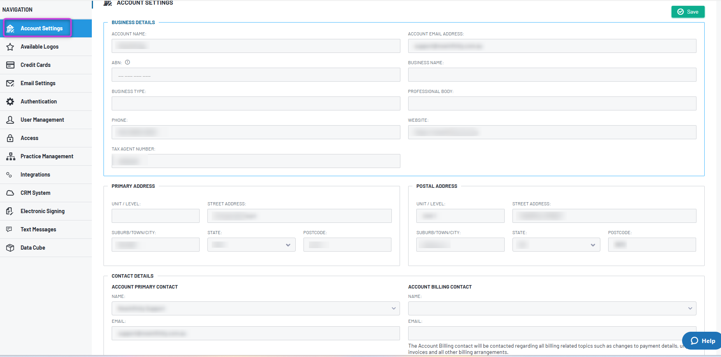
Task: Click the Authentication gear icon
Action: (x=10, y=101)
